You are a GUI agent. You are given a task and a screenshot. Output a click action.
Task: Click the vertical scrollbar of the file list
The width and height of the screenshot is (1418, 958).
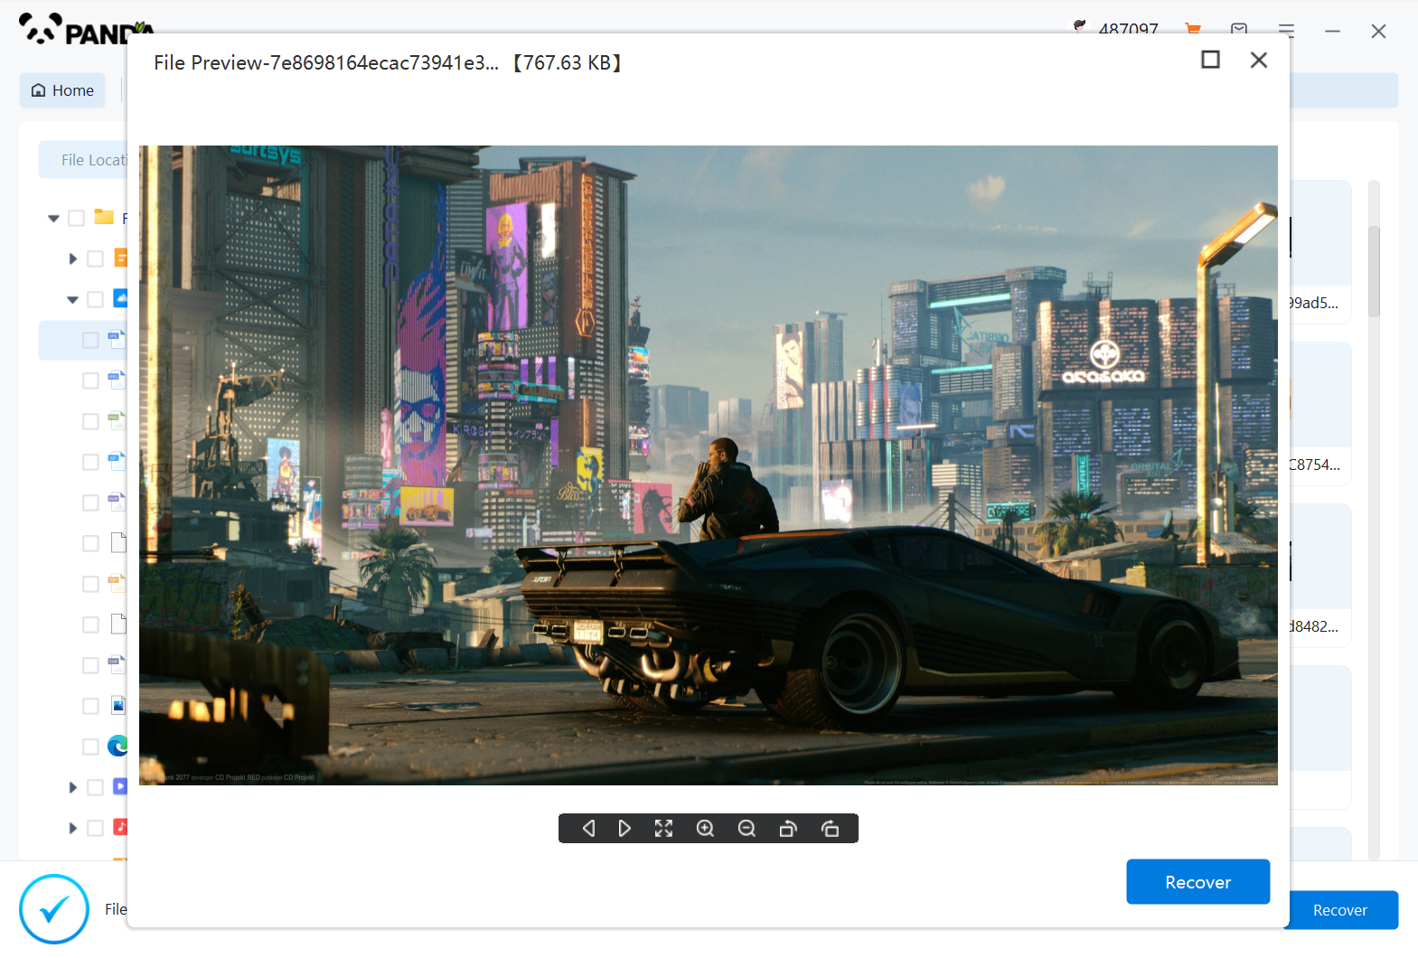click(x=1374, y=271)
